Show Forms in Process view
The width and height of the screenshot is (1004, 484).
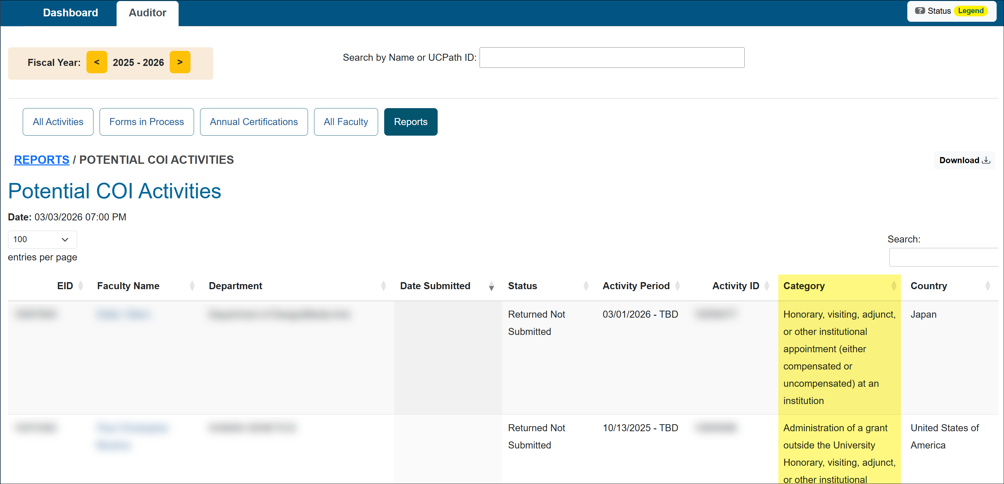click(146, 122)
